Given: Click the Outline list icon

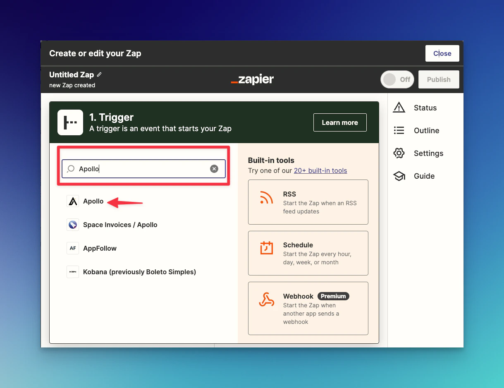Looking at the screenshot, I should (399, 130).
